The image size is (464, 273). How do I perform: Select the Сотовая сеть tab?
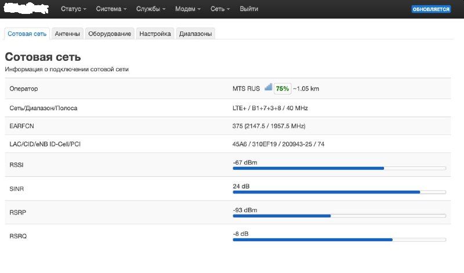[27, 34]
